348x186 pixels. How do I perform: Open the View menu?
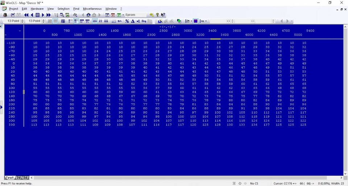(50, 9)
